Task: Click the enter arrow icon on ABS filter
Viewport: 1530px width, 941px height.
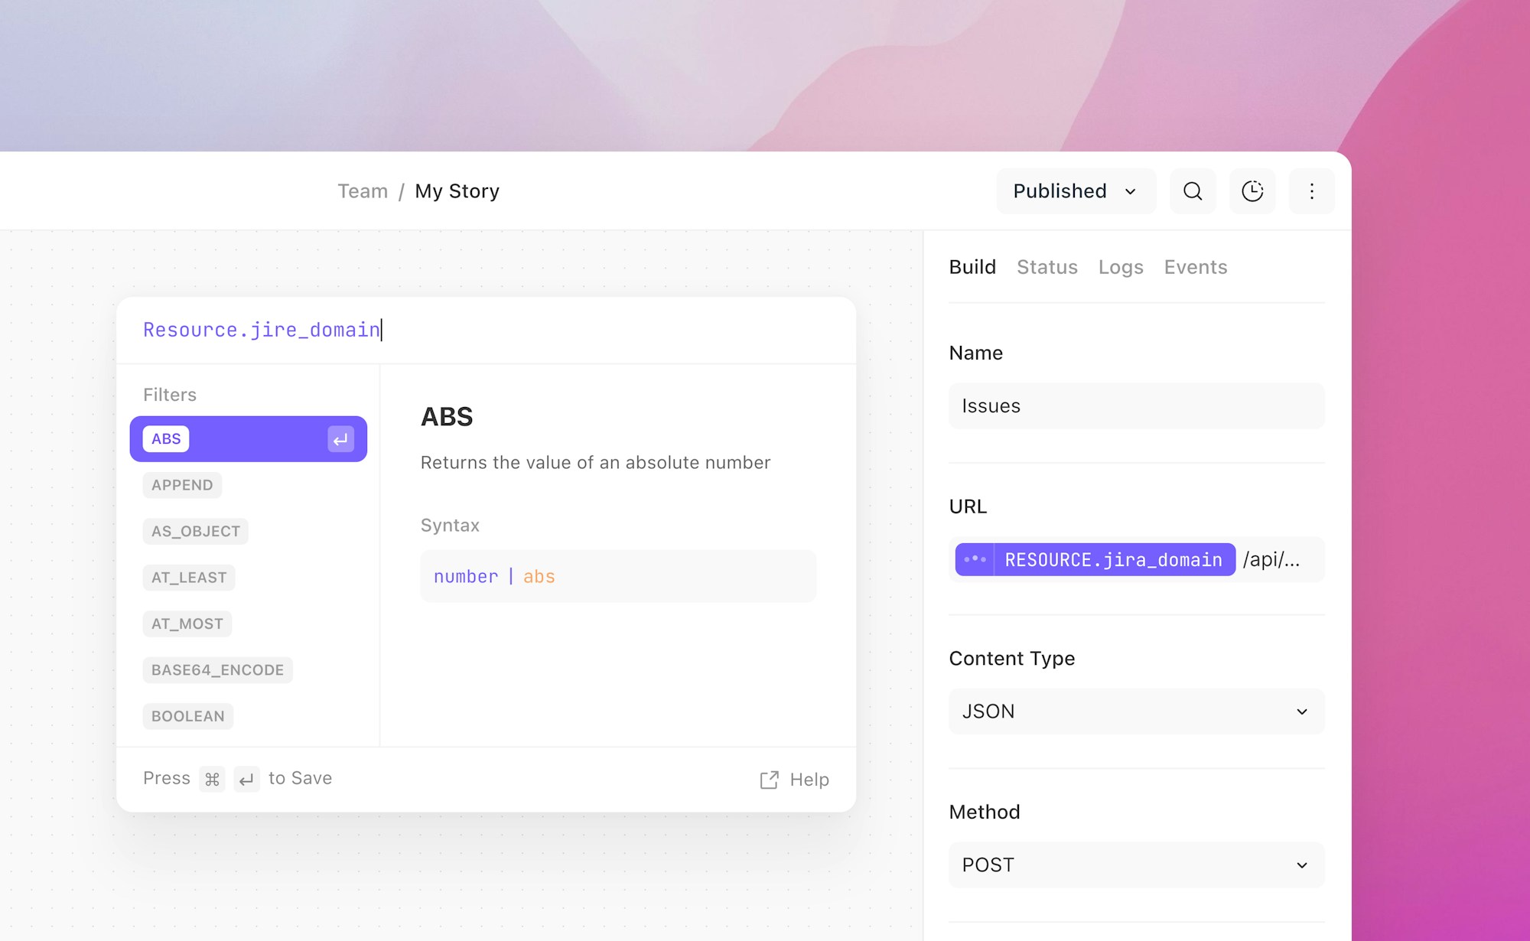Action: (340, 439)
